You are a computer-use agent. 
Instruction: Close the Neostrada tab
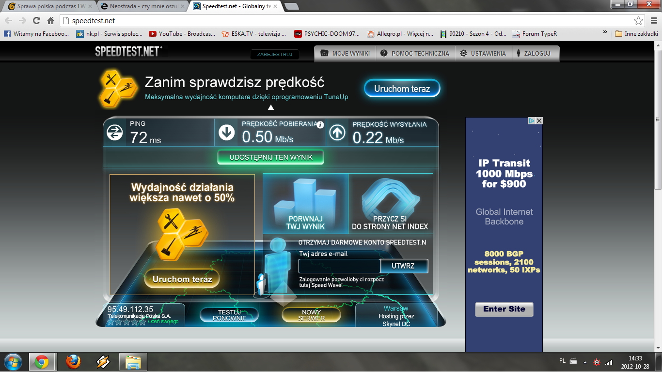[183, 6]
